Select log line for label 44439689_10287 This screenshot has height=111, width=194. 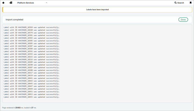click(32, 68)
